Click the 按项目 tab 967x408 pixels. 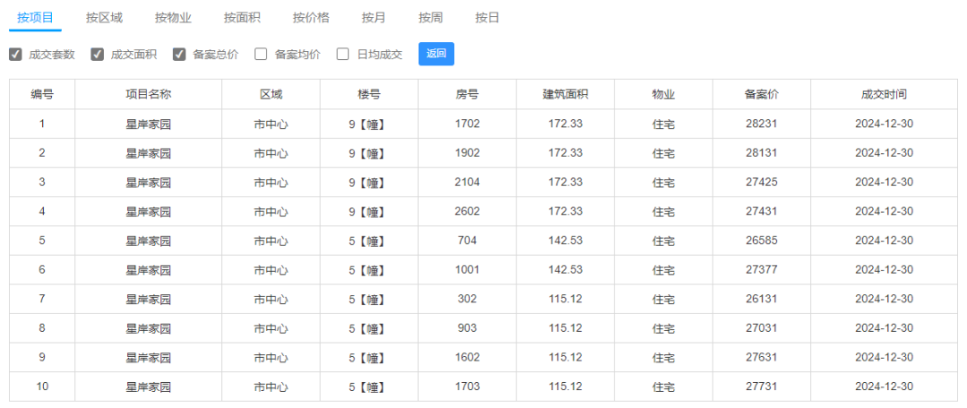(x=35, y=18)
